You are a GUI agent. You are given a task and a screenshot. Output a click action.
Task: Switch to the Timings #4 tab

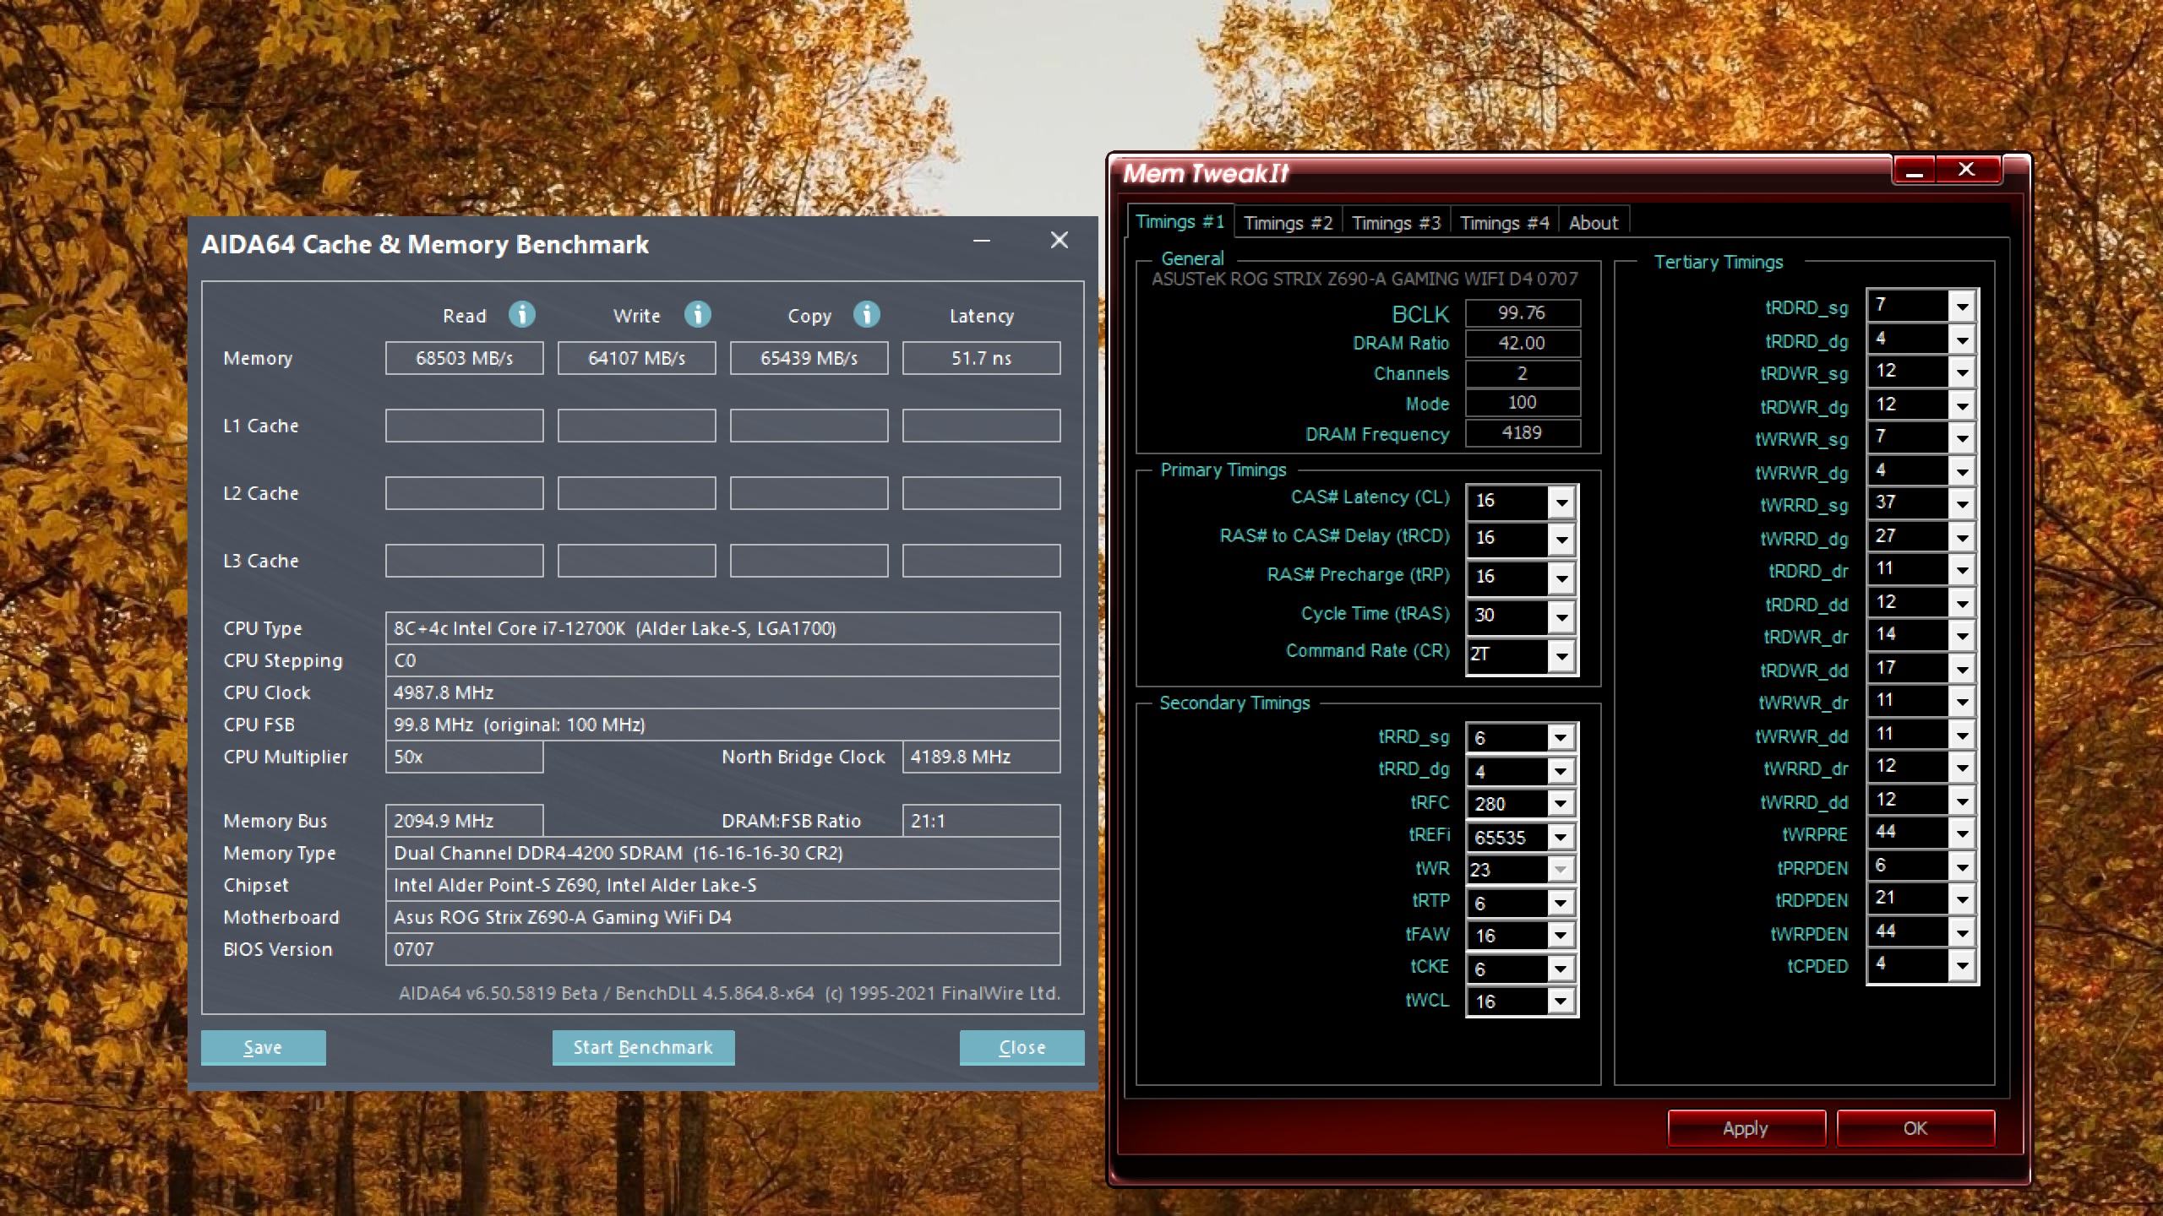coord(1504,223)
